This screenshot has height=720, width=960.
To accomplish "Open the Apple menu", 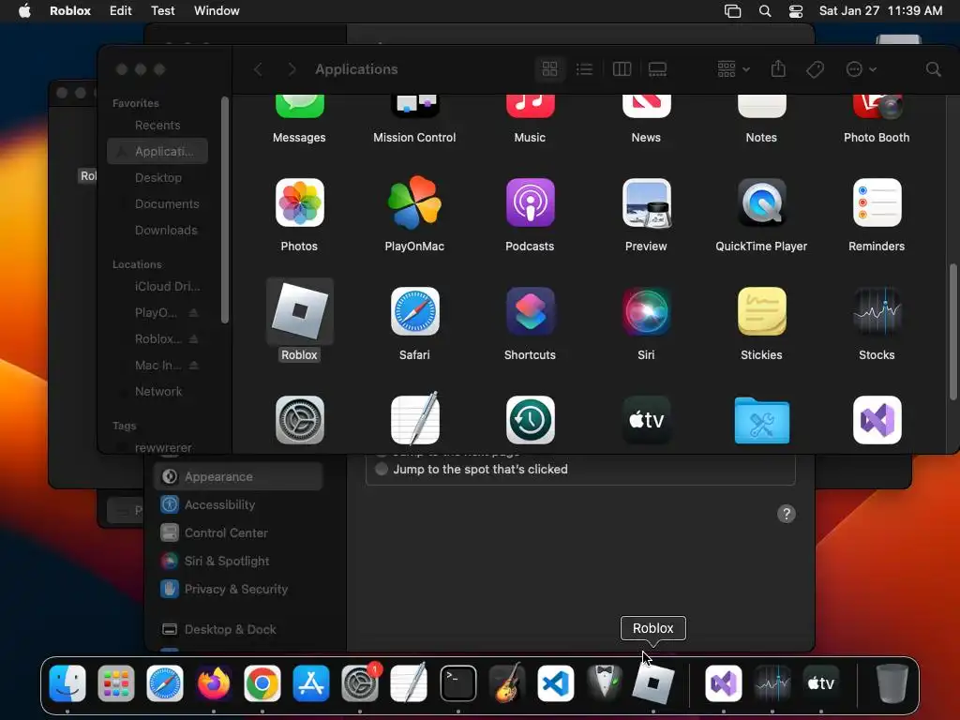I will pos(24,11).
